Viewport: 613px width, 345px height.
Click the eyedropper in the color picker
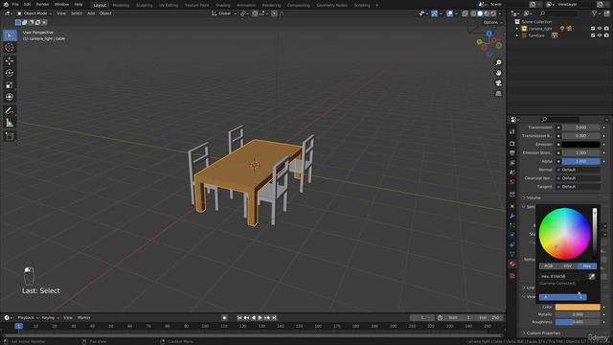[x=592, y=277]
